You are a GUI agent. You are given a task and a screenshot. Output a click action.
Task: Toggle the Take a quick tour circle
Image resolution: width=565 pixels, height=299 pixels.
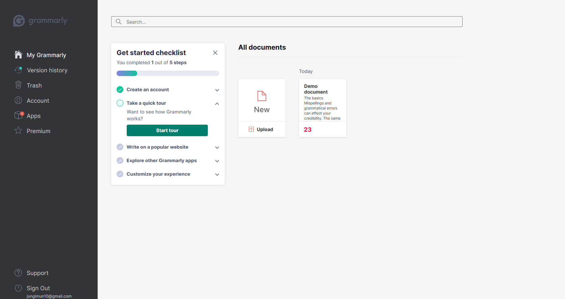[120, 103]
